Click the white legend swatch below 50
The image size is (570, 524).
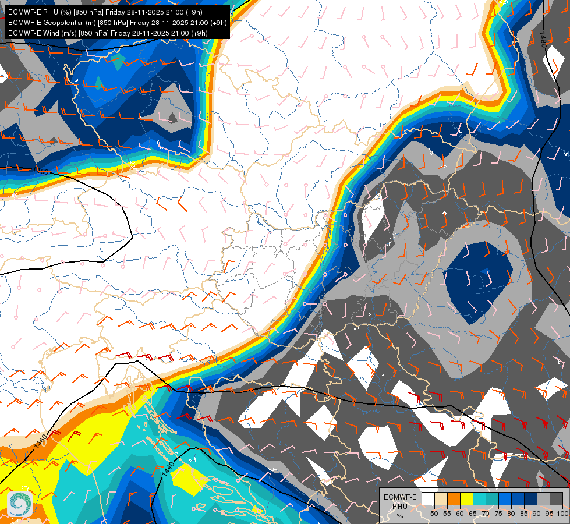(x=428, y=498)
